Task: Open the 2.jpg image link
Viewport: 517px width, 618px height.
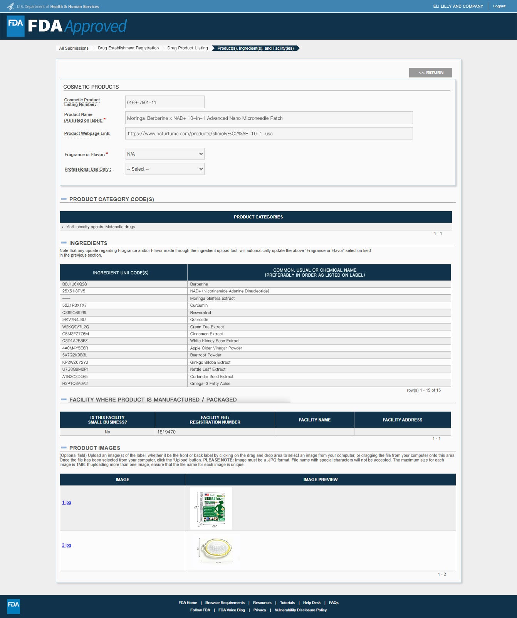Action: (x=67, y=545)
